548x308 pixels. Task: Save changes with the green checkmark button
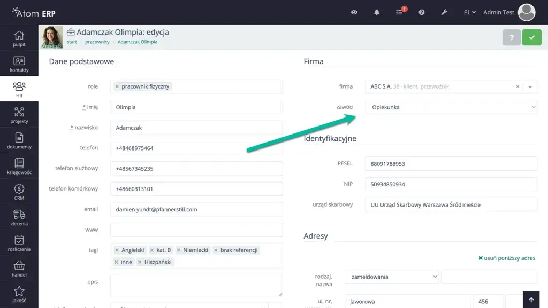point(531,37)
